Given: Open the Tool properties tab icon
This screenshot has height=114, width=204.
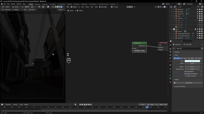Looking at the screenshot, I should (170, 45).
